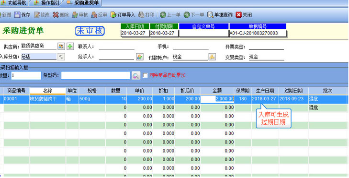Image resolution: width=349 pixels, height=178 pixels.
Task: Select the 金额 cell showing 2,000.00
Action: 217,99
